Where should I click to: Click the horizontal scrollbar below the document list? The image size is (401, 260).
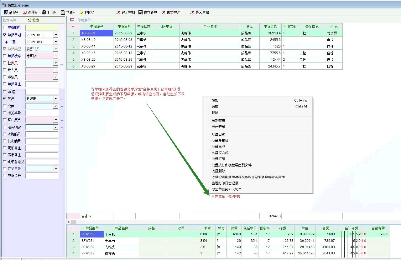[219, 222]
